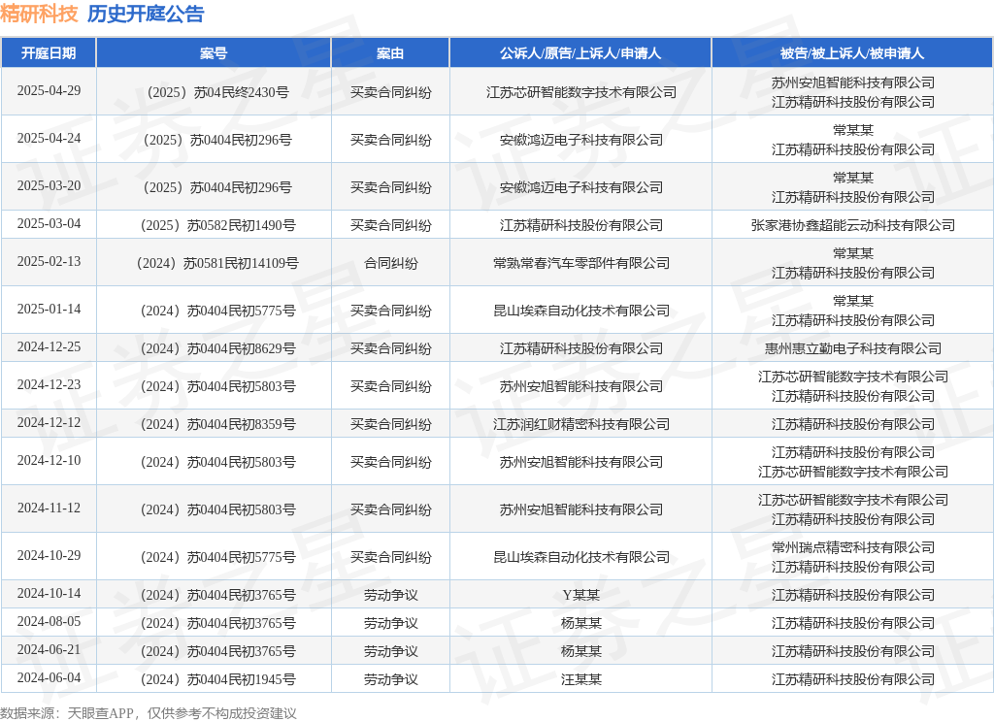This screenshot has width=994, height=722.
Task: Click plaintiff 安徽鸿迈电子科技有限公司 in 2025-03-20 row
Action: 580,187
